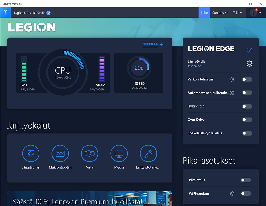Image resolution: width=266 pixels, height=206 pixels.
Task: Click the 1.00/4.45GHz CPU frequency text
Action: 63,77
